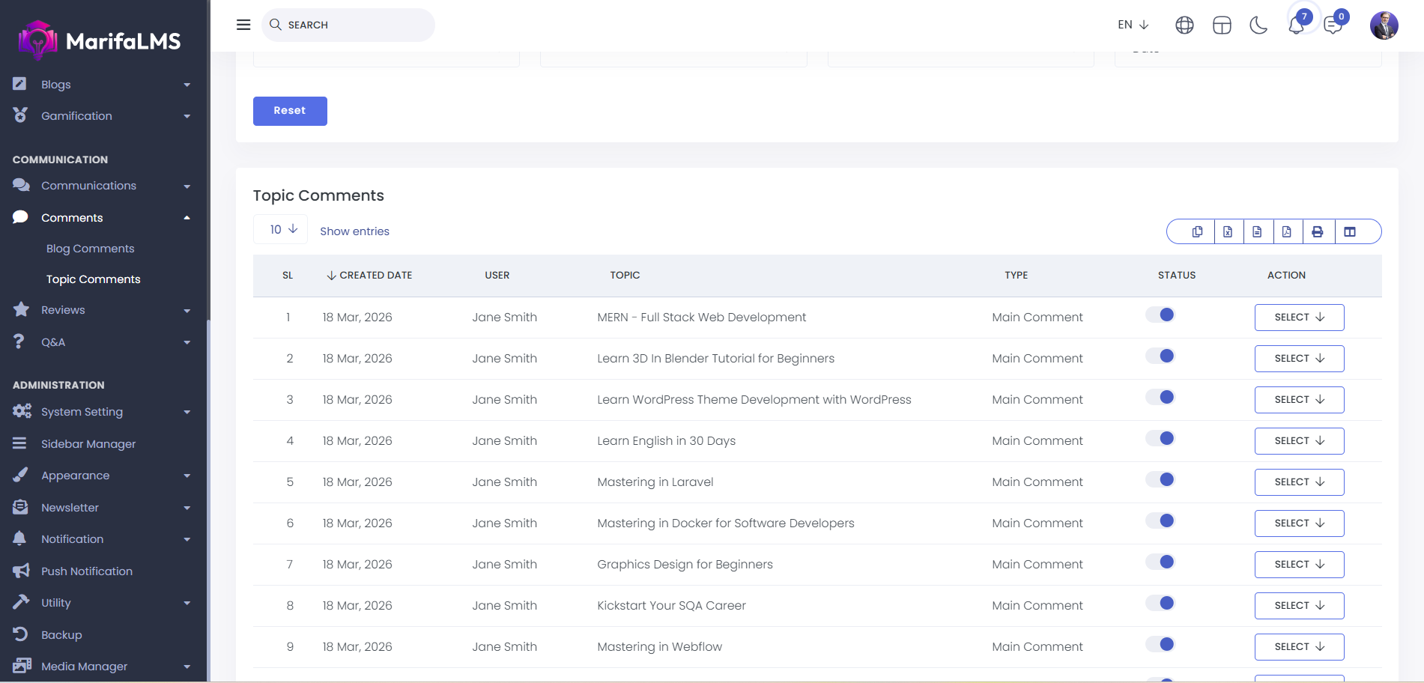
Task: Print the Topic Comments table
Action: 1318,232
